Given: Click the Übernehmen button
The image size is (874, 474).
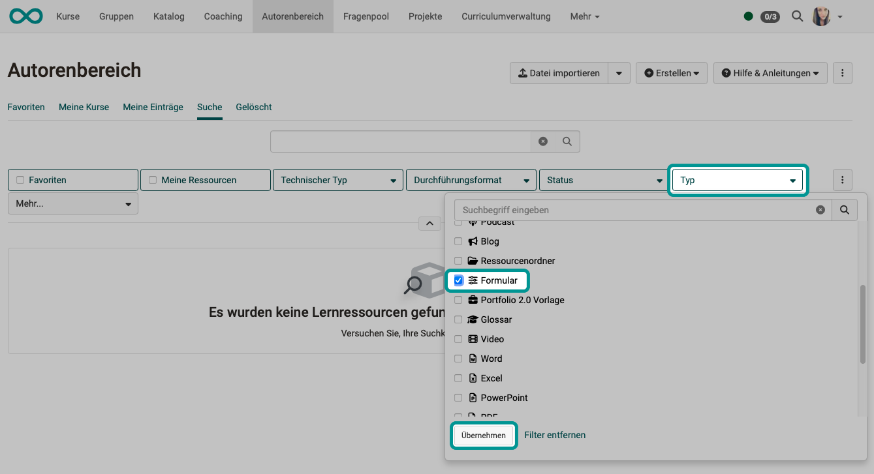Looking at the screenshot, I should (x=483, y=435).
